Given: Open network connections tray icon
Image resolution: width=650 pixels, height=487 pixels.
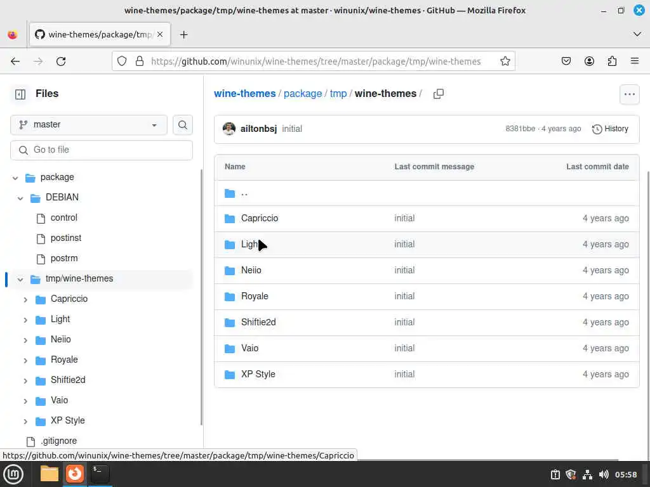Looking at the screenshot, I should click(x=587, y=474).
